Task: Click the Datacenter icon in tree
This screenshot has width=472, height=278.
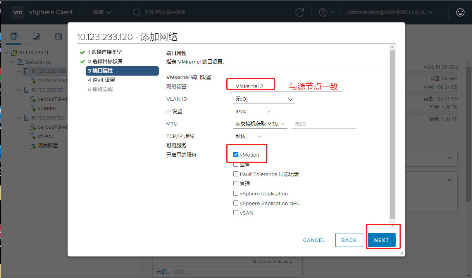Action: tap(21, 62)
